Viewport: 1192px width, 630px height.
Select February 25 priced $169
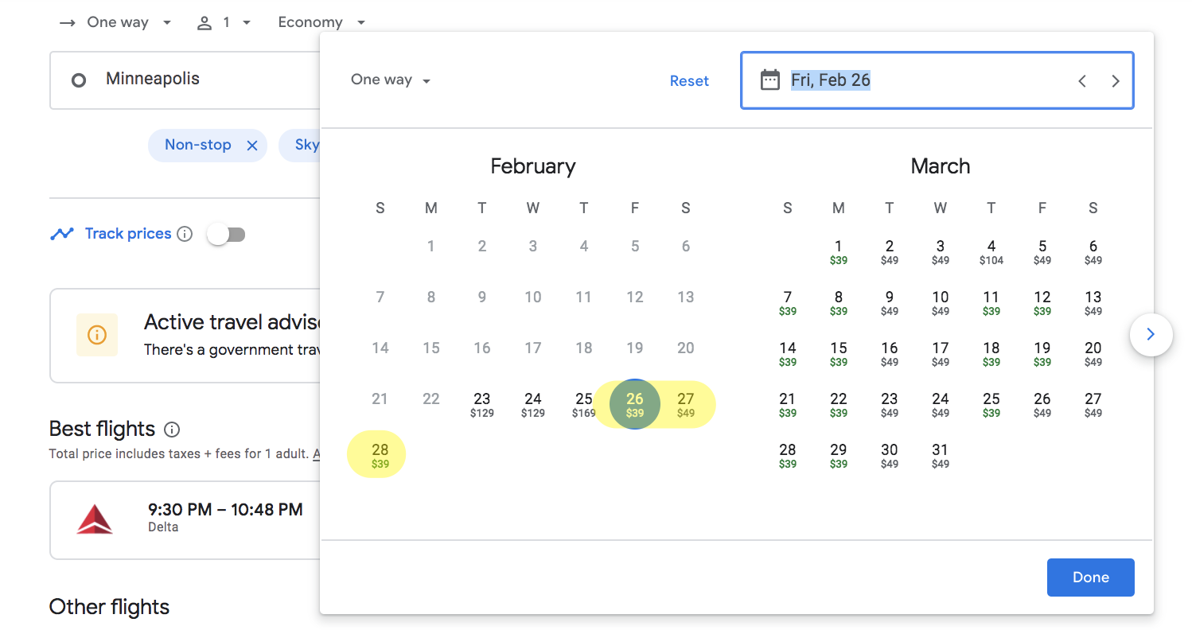click(x=584, y=404)
